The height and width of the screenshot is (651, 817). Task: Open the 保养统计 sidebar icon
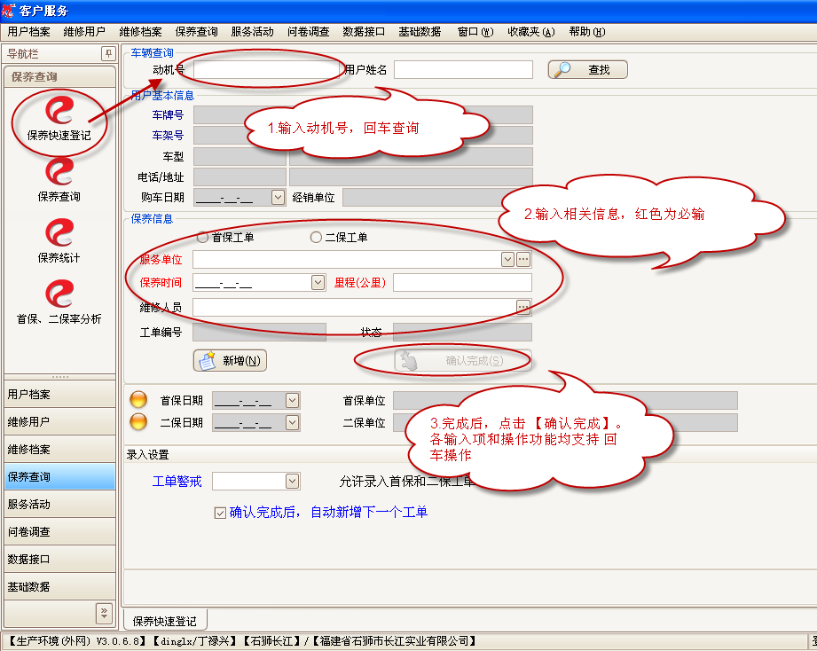[59, 234]
